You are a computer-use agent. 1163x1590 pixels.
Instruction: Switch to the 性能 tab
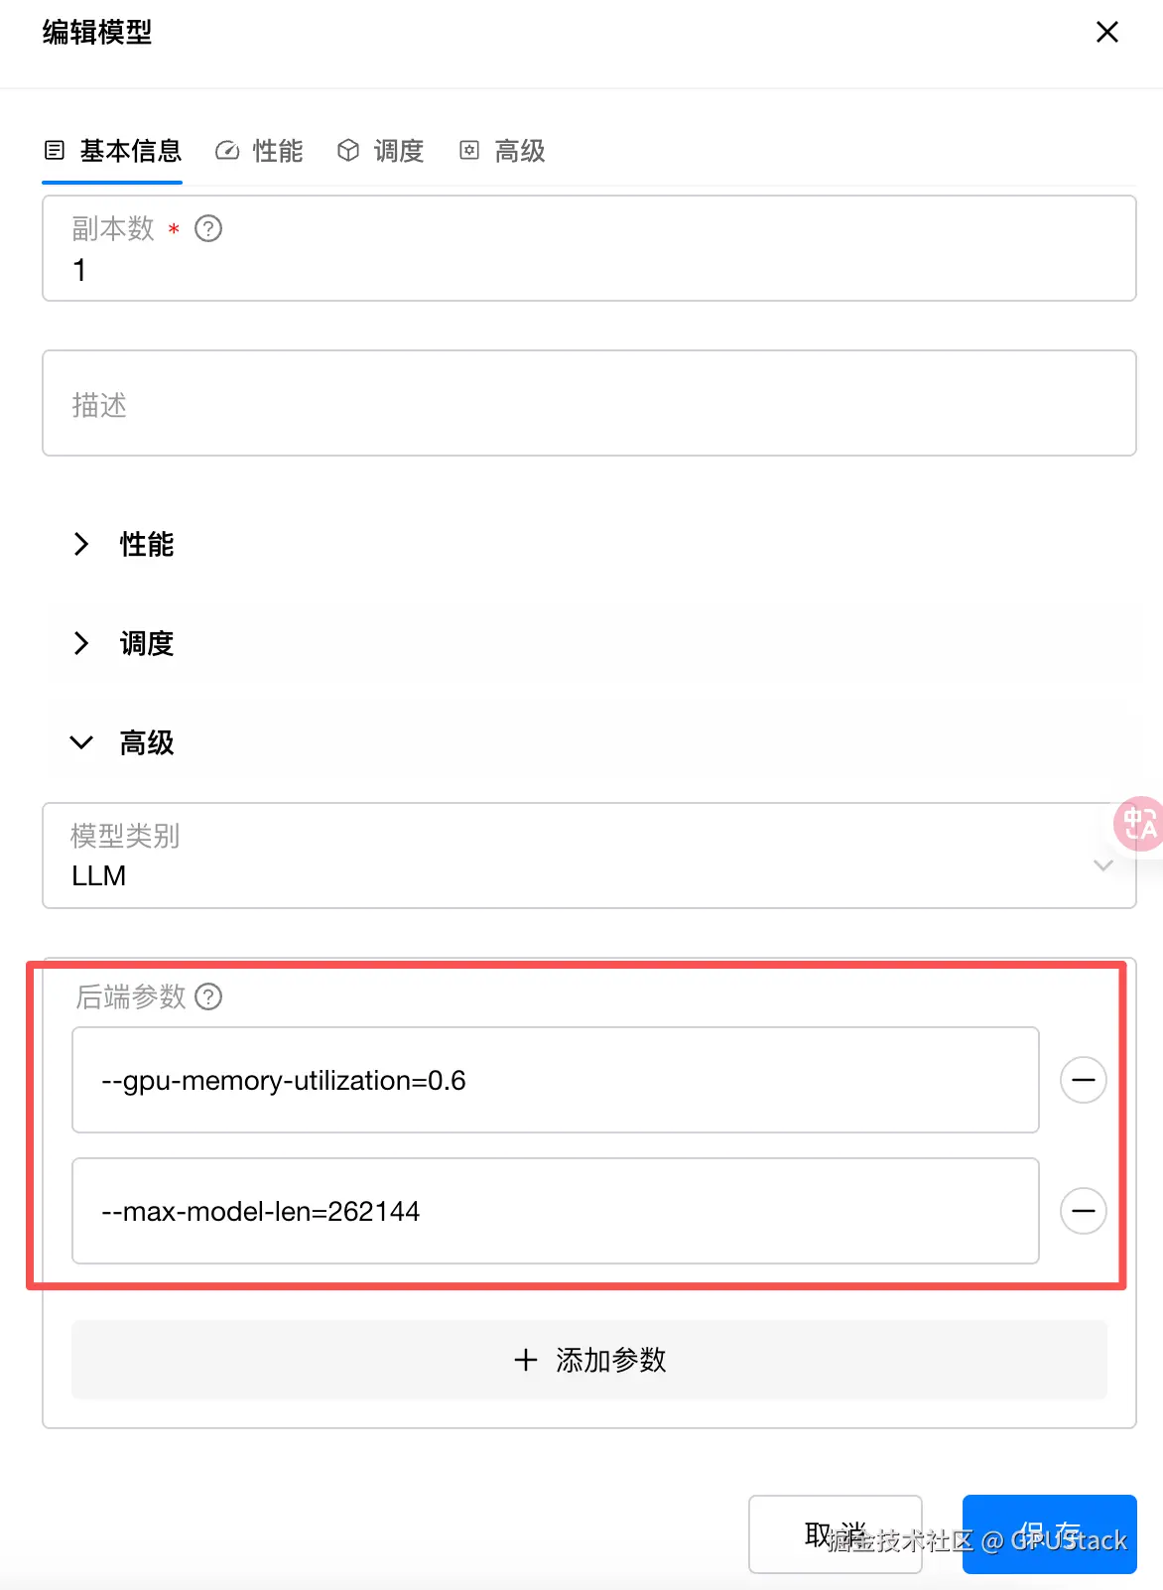260,151
